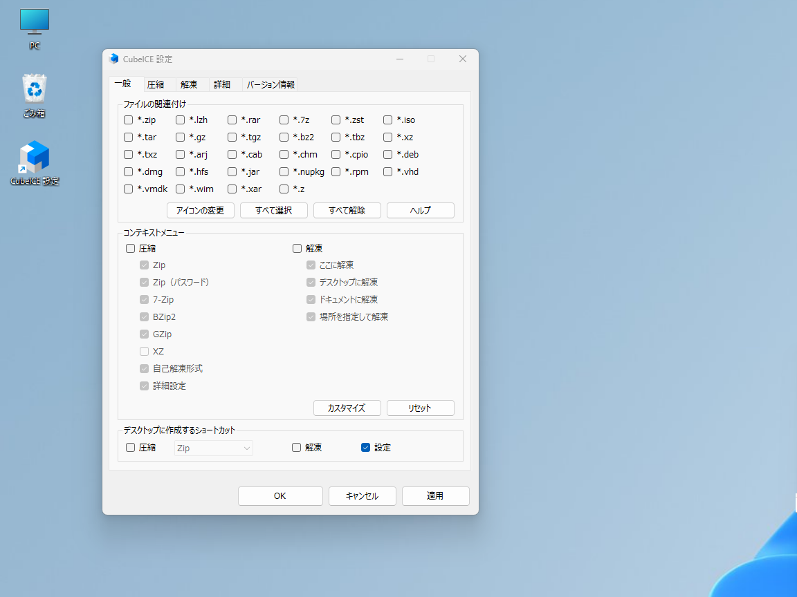Viewport: 797px width, 597px height.
Task: Tick the *.tgz checkbox
Action: click(x=232, y=137)
